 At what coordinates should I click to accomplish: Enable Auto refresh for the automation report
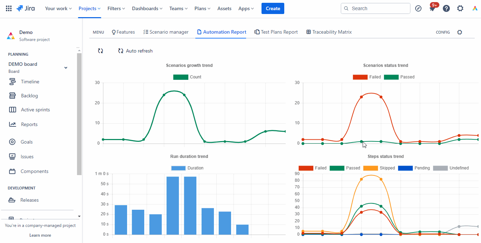tap(135, 51)
